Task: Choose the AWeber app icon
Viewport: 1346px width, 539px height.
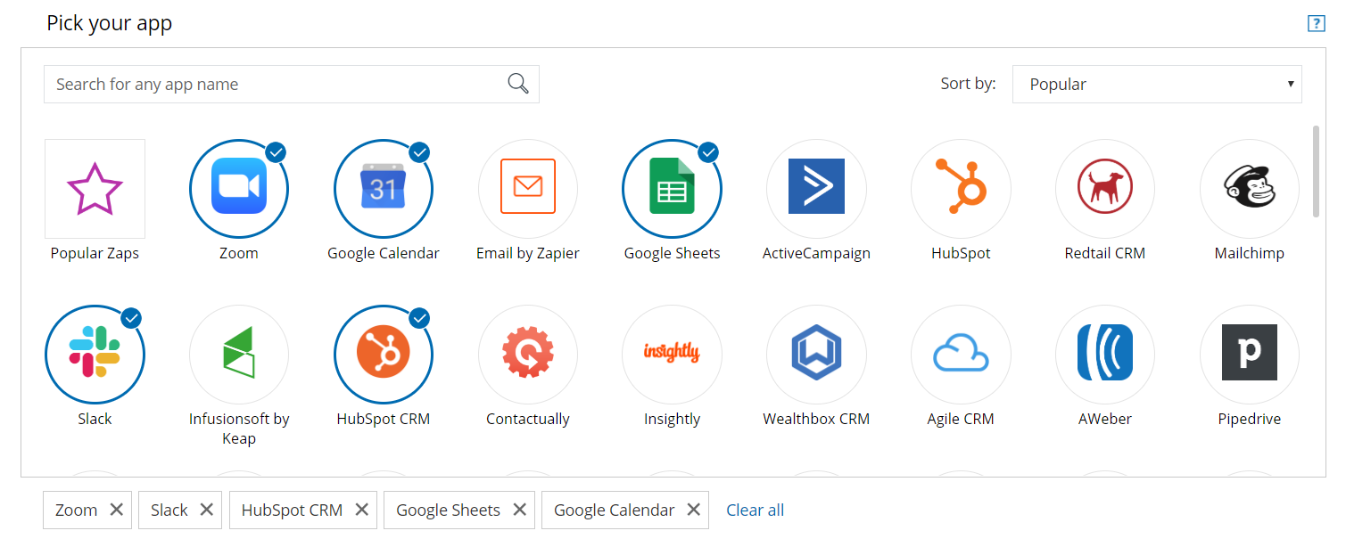Action: pos(1104,354)
